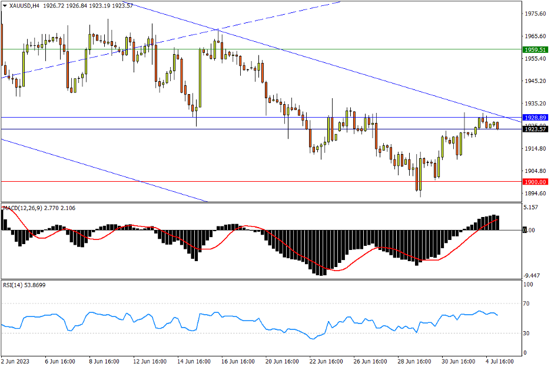
Task: Click the 1975.60 price scale label
Action: coord(536,14)
